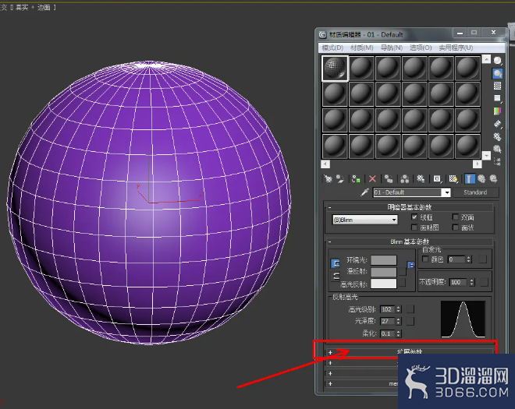The height and width of the screenshot is (409, 515).
Task: Click the Get Material icon
Action: (x=328, y=178)
